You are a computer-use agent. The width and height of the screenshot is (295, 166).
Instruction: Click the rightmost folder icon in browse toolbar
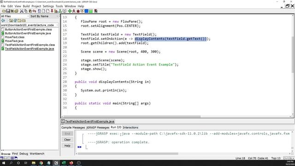coord(24,20)
